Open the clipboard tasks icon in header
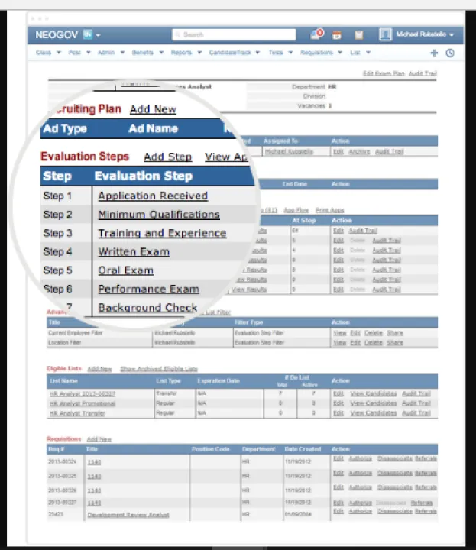Viewport: 476px width, 550px height. click(x=358, y=34)
